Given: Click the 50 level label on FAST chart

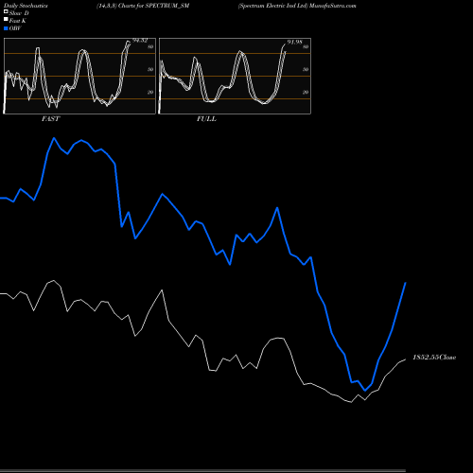Looking at the screenshot, I should tap(150, 69).
